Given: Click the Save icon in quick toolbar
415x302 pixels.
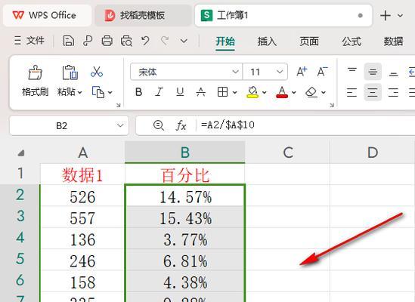Looking at the screenshot, I should tap(69, 42).
